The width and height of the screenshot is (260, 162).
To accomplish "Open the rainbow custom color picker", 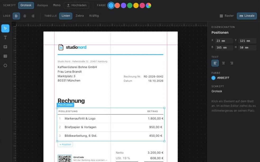I will pos(148,6).
